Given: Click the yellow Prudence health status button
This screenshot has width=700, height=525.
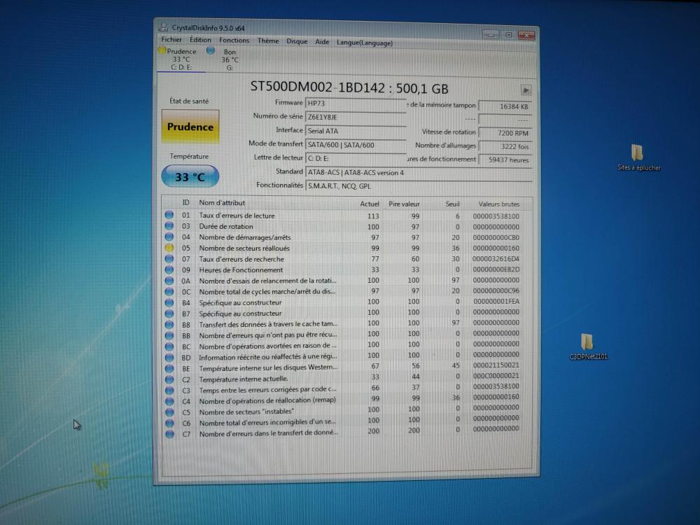Looking at the screenshot, I should click(x=190, y=127).
